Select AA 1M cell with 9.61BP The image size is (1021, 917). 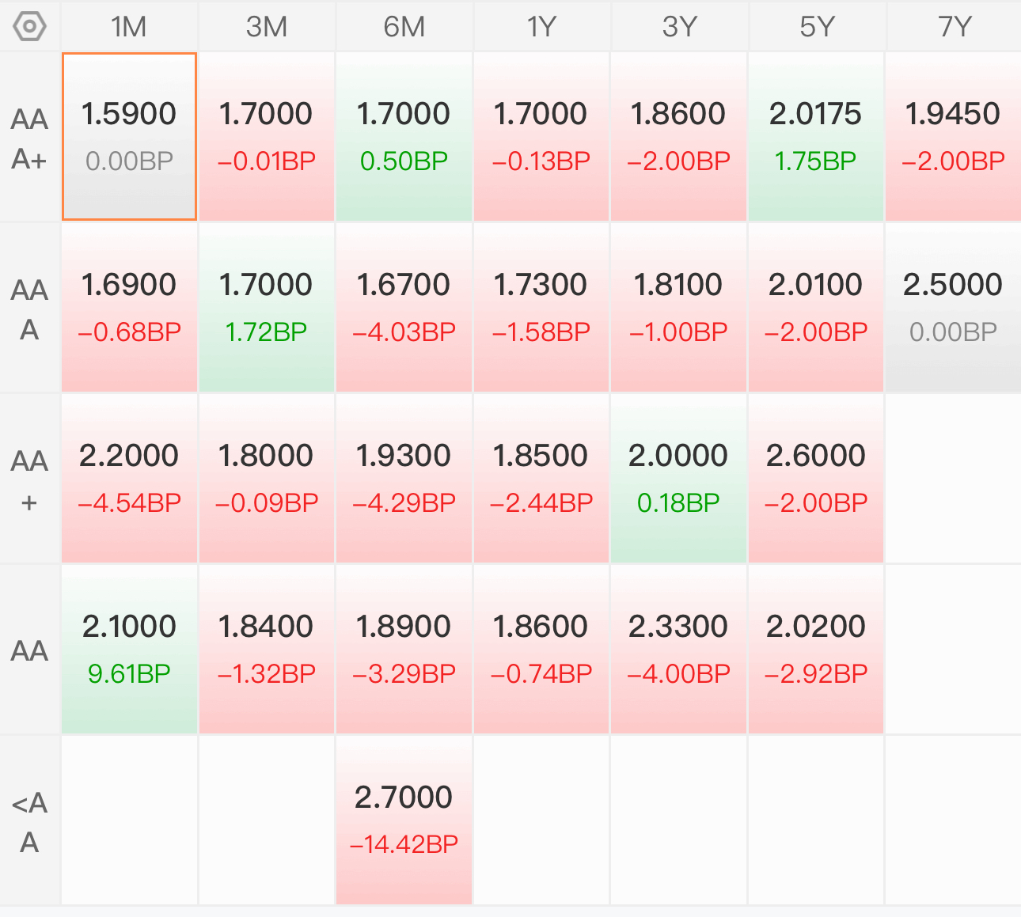tap(129, 650)
